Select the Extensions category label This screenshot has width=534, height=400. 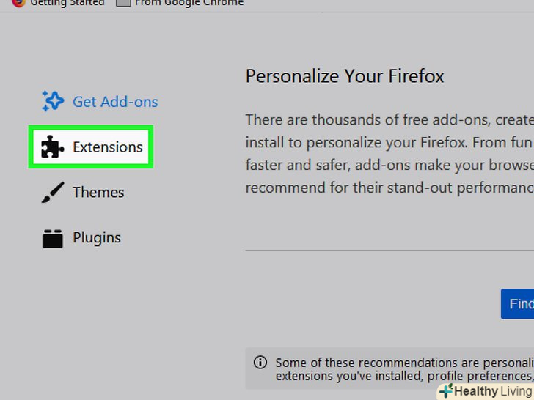tap(107, 147)
